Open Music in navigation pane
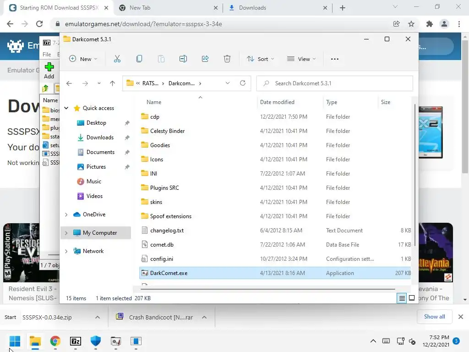Image resolution: width=469 pixels, height=352 pixels. (93, 181)
